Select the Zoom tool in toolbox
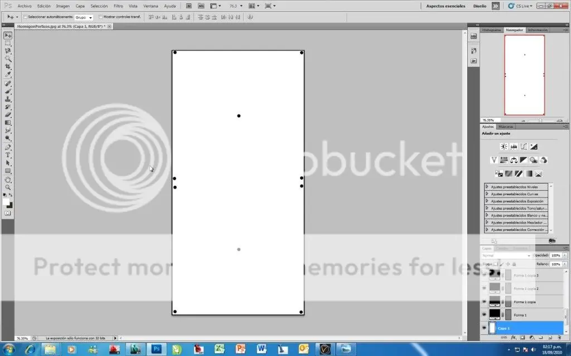This screenshot has height=356, width=571. (x=8, y=187)
